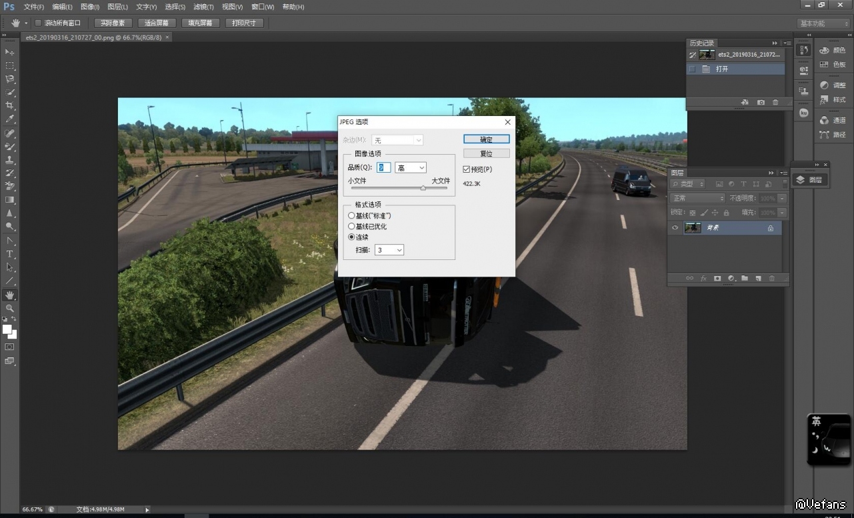Open the 滤镜(T) menu

(203, 7)
